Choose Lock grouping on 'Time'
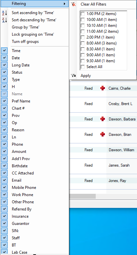 pyautogui.click(x=33, y=34)
